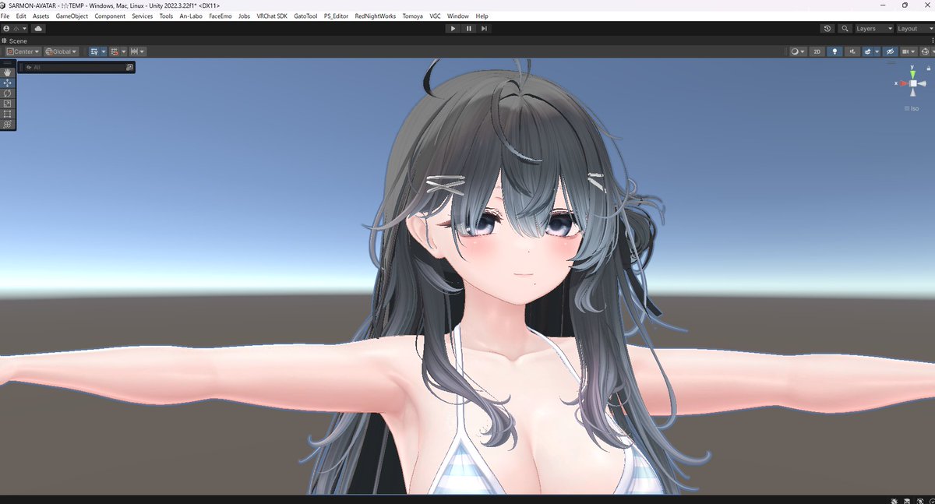The image size is (935, 504).
Task: Click the global search magnifier icon
Action: [845, 28]
